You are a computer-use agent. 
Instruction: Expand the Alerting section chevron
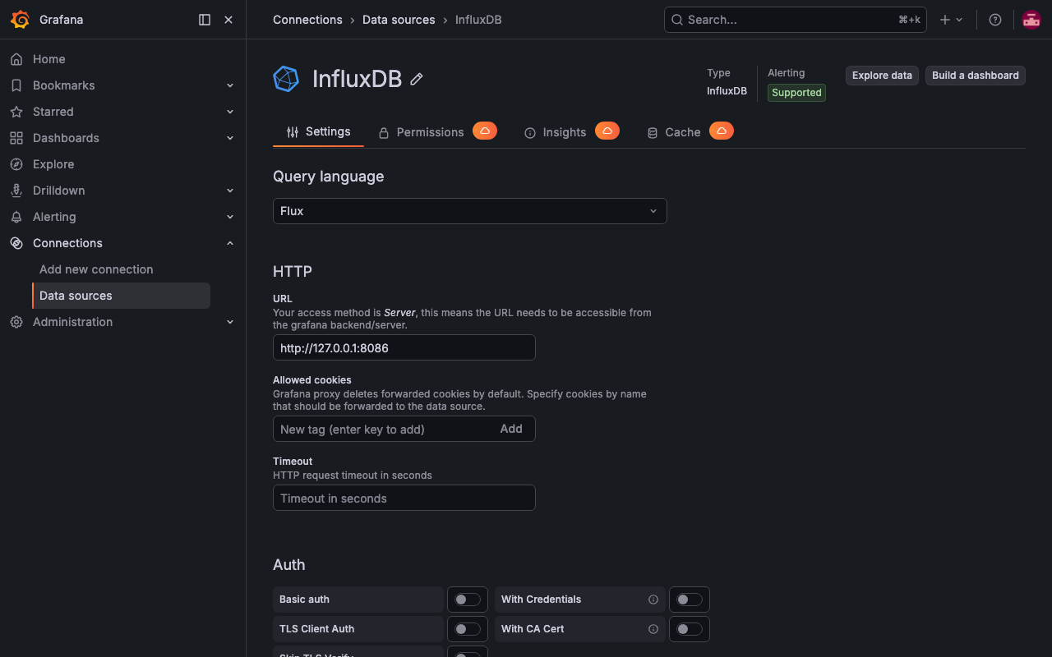(230, 217)
